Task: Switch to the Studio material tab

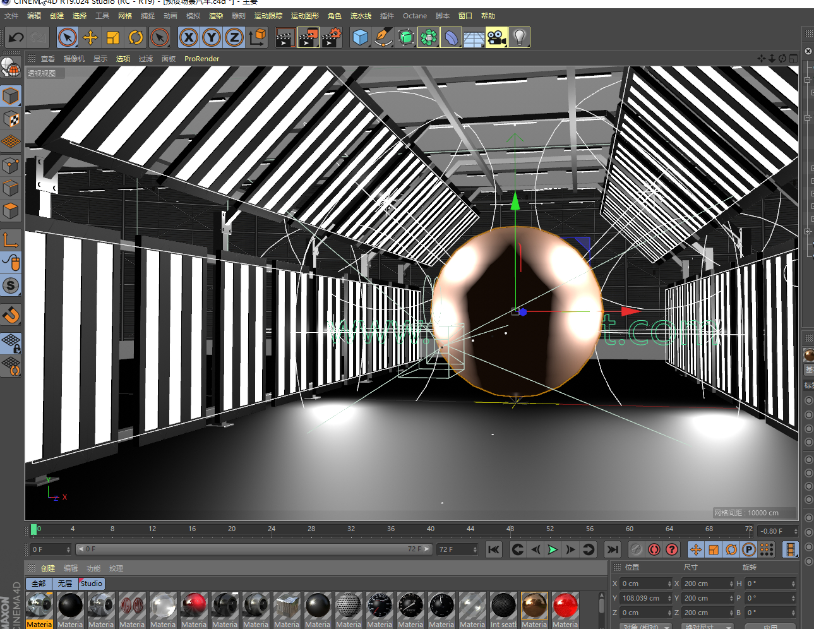Action: (x=92, y=584)
